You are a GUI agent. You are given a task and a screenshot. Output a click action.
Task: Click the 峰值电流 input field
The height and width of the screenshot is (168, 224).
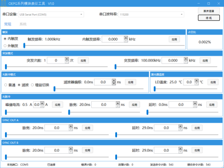point(37,105)
